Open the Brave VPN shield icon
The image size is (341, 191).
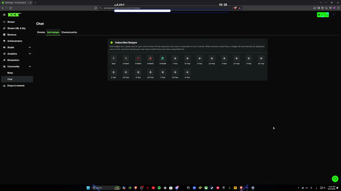pyautogui.click(x=330, y=8)
